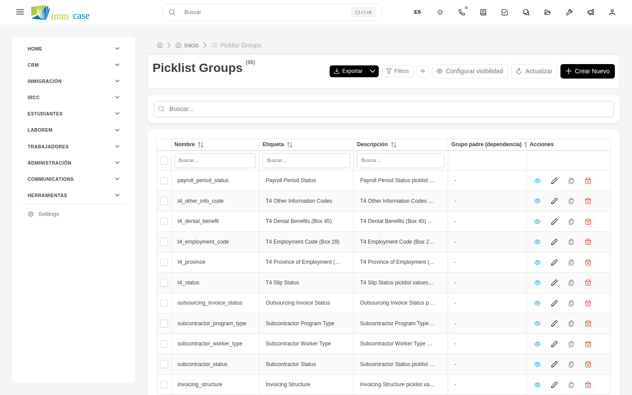Image resolution: width=632 pixels, height=395 pixels.
Task: Click the plus add-filter icon button
Action: pos(423,71)
